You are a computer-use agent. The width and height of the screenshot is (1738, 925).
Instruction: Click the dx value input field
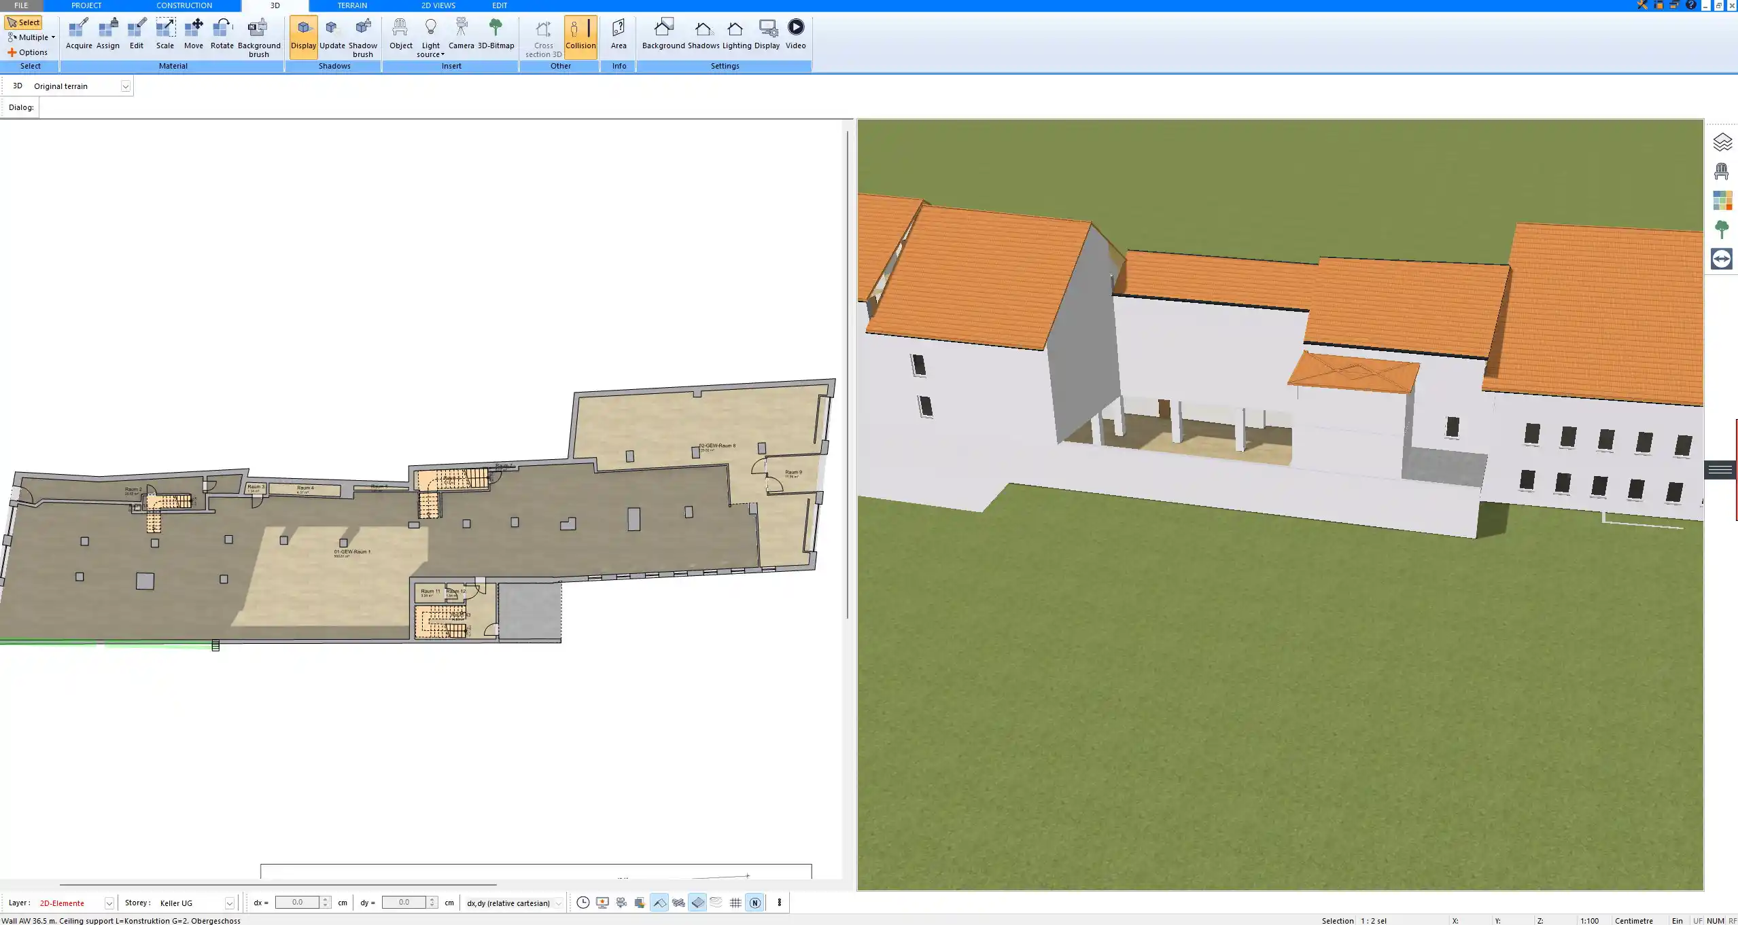tap(297, 903)
